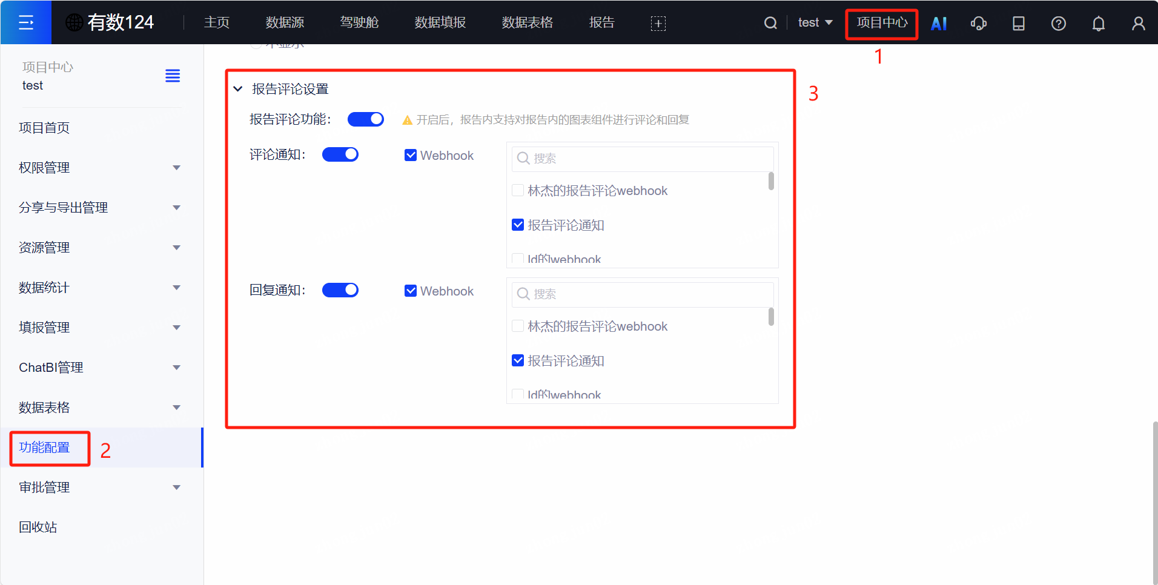Click the search magnifier icon
Screen dimensions: 1158x585
(770, 22)
